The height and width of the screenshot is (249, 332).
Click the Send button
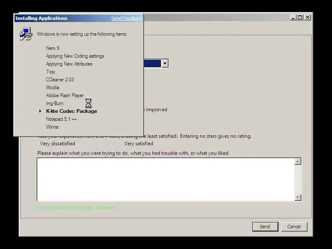pos(265,227)
